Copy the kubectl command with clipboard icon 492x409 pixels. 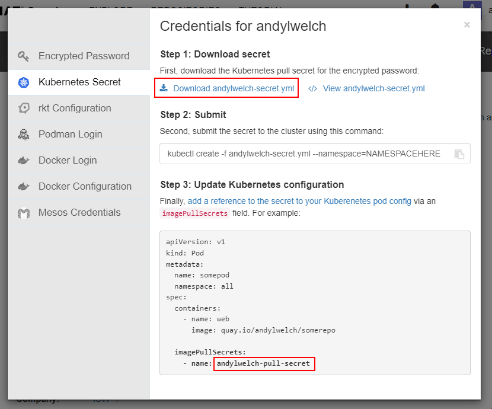tap(459, 154)
